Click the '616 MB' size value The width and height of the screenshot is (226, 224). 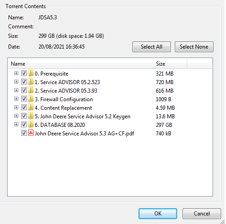tap(165, 91)
